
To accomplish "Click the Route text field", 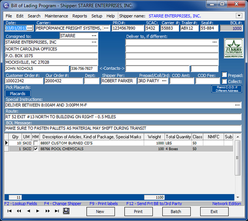I will tap(123, 117).
